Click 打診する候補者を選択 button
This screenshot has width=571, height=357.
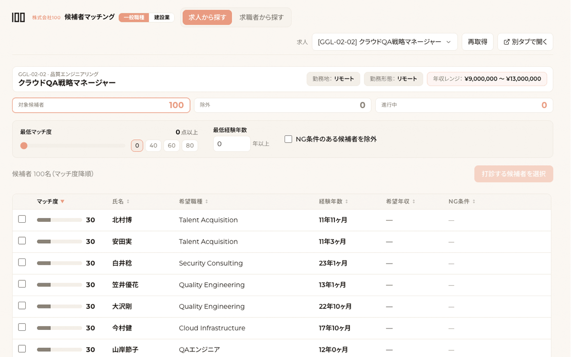tap(513, 174)
